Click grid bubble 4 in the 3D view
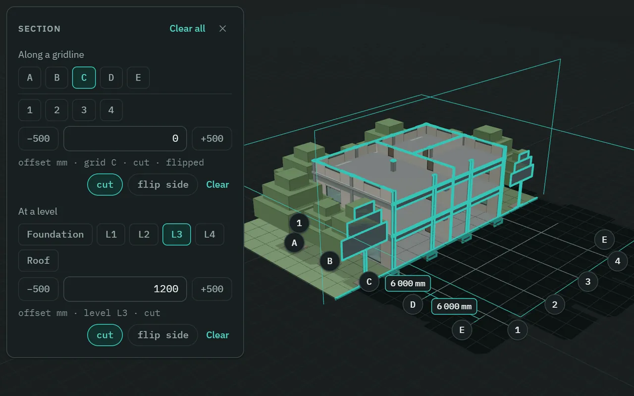634x396 pixels. click(x=618, y=261)
